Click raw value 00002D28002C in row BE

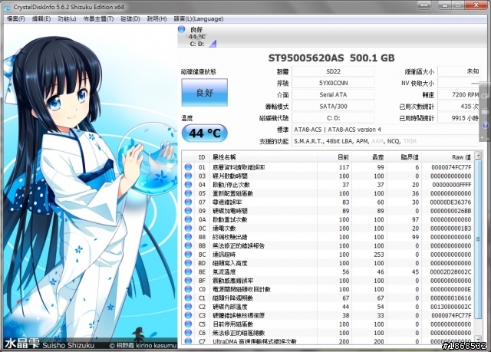pyautogui.click(x=450, y=272)
